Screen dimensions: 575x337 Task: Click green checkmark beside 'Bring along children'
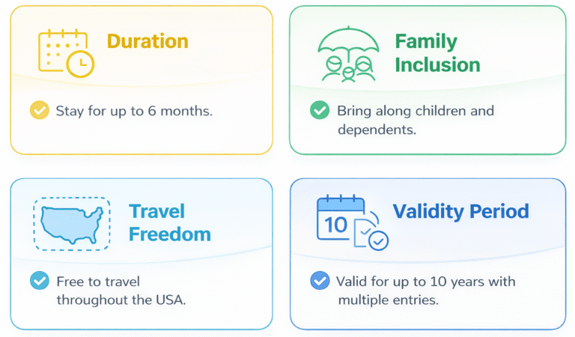pos(319,111)
